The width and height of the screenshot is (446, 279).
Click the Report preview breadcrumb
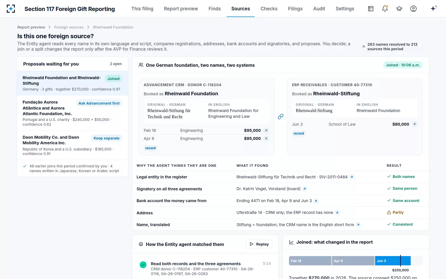tap(31, 27)
